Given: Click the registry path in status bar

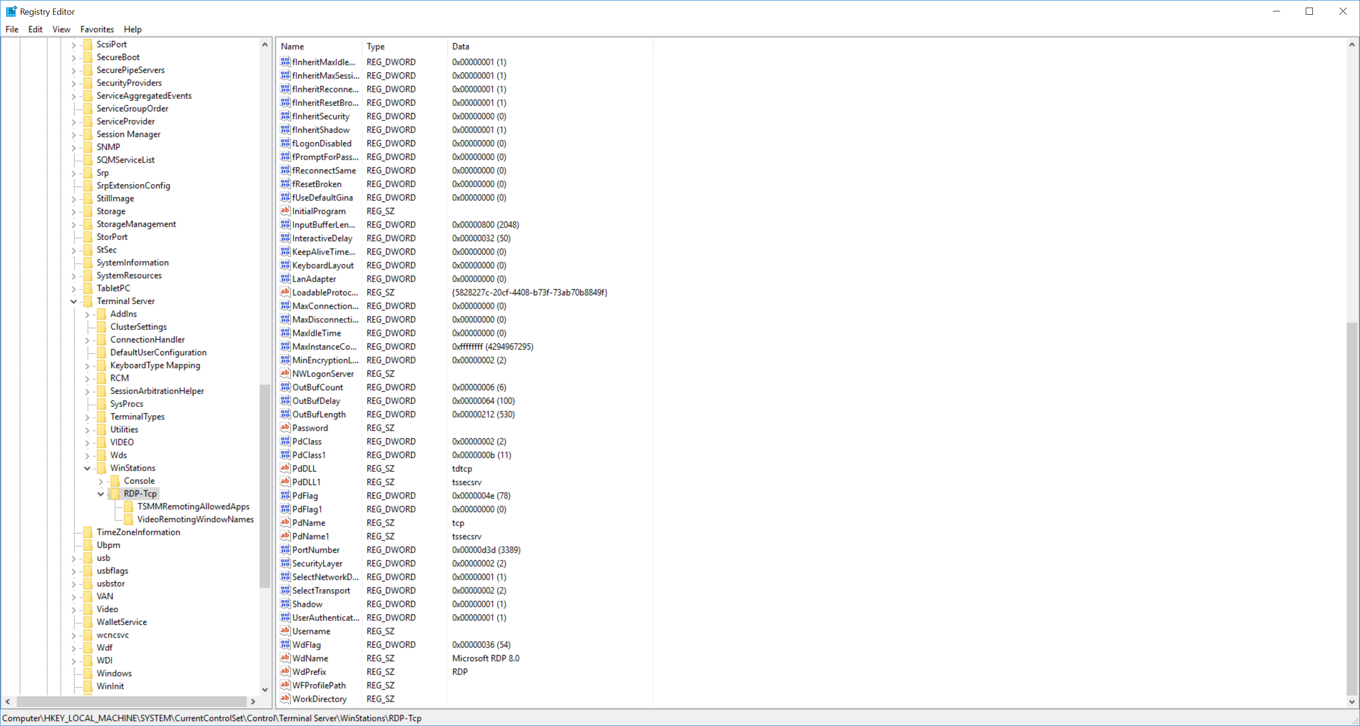Looking at the screenshot, I should tap(212, 718).
